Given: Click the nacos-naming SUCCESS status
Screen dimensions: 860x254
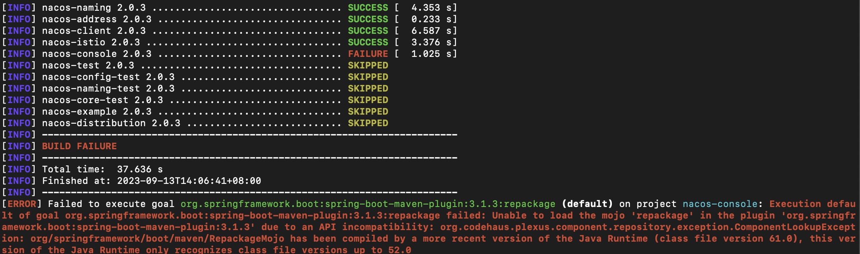Looking at the screenshot, I should 368,8.
